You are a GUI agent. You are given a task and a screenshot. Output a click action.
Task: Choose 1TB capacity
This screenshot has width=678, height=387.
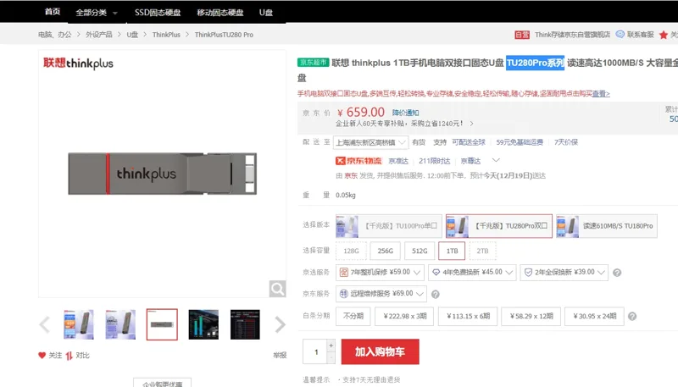pos(452,251)
